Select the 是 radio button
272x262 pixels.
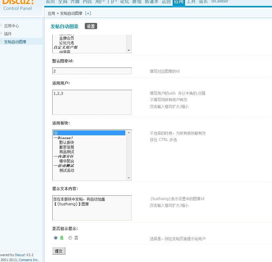point(56,238)
